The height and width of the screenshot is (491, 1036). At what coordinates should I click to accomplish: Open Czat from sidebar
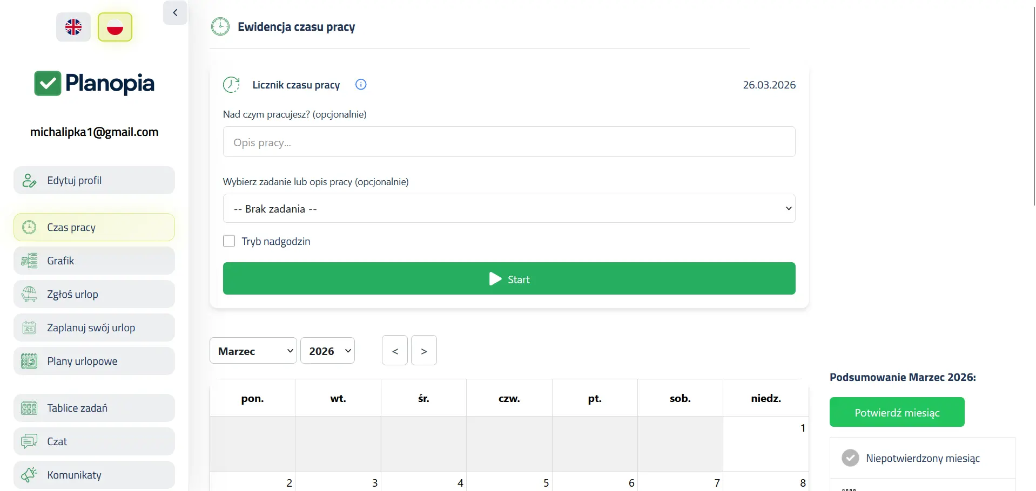[94, 442]
